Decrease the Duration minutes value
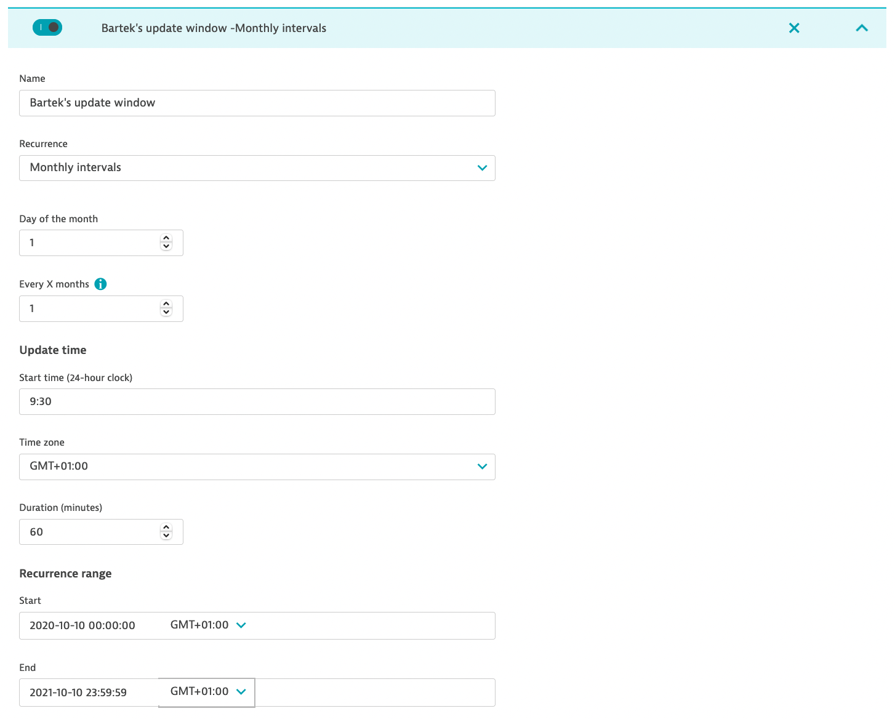Screen dimensions: 895x719 point(166,536)
